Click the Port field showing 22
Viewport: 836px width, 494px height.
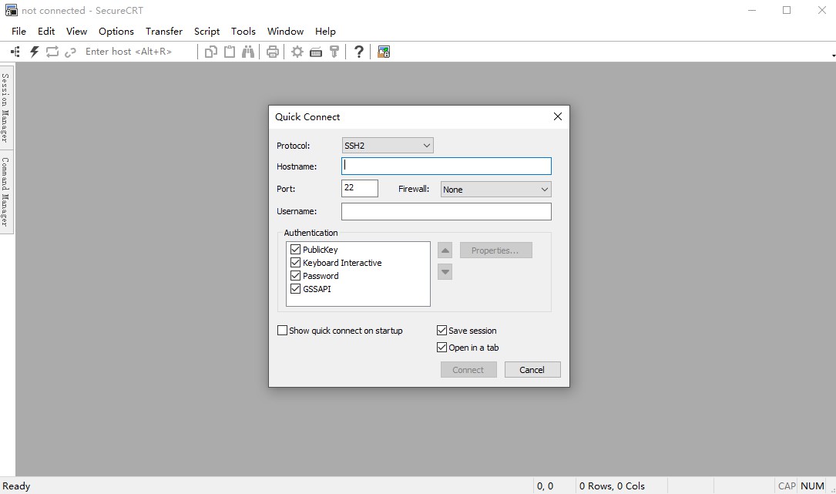[x=360, y=188]
